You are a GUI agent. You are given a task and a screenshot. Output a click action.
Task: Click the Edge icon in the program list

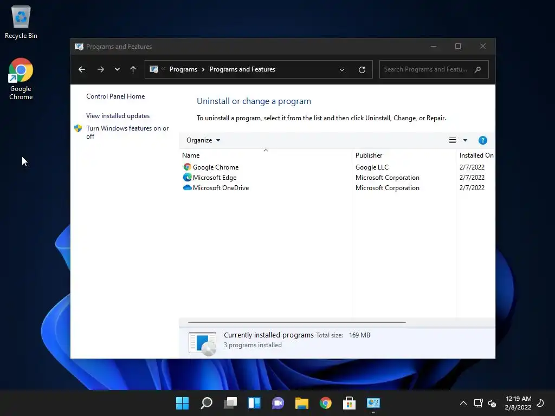pos(187,177)
